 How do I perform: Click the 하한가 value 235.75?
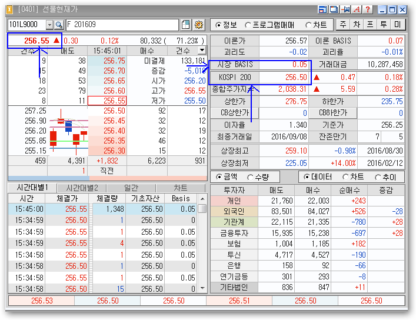pyautogui.click(x=392, y=101)
